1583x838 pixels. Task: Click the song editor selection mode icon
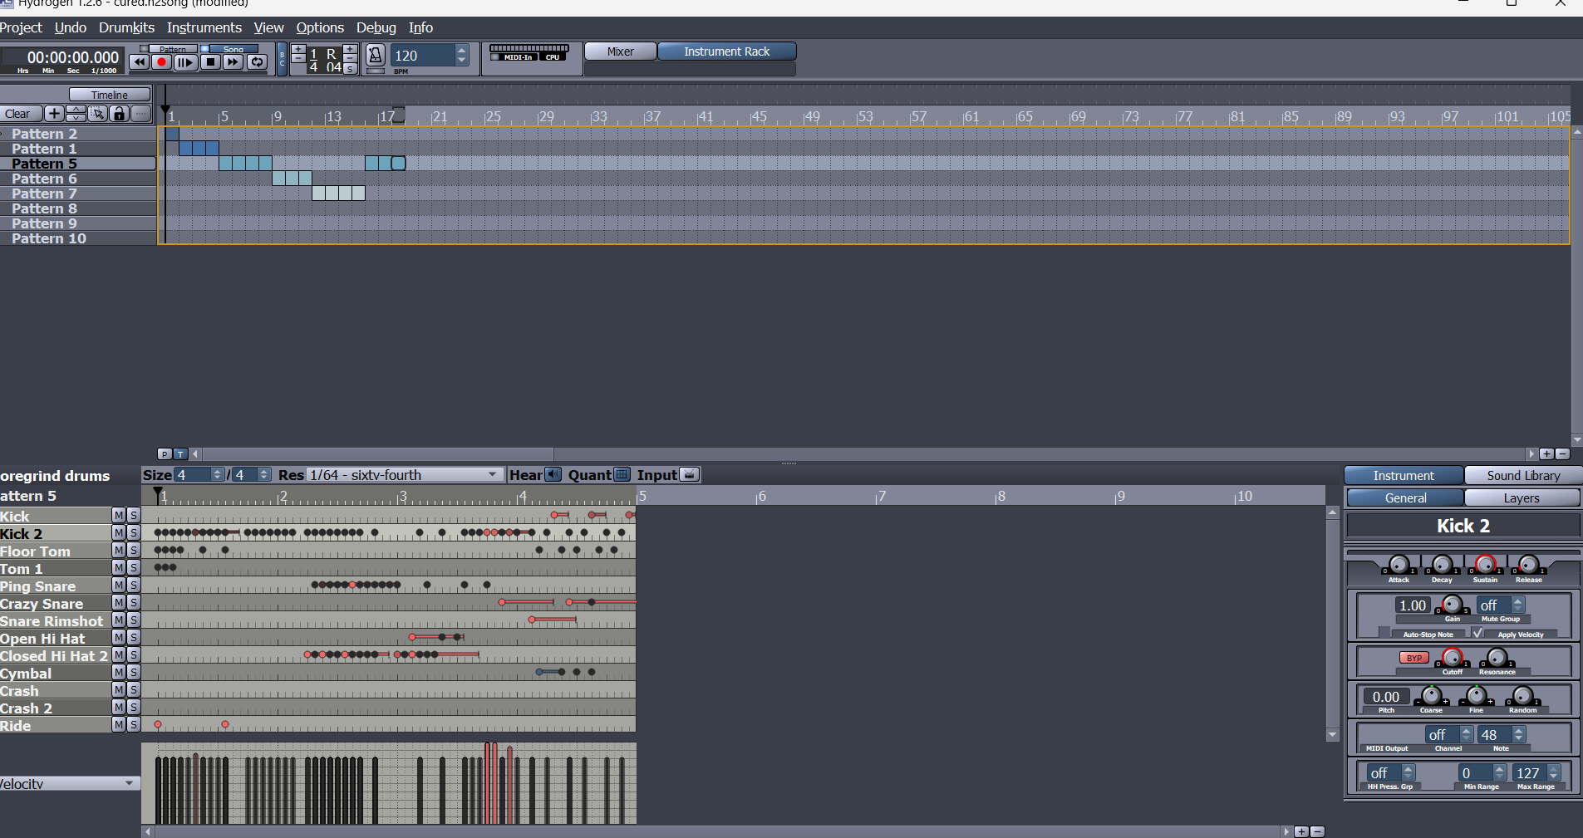97,114
